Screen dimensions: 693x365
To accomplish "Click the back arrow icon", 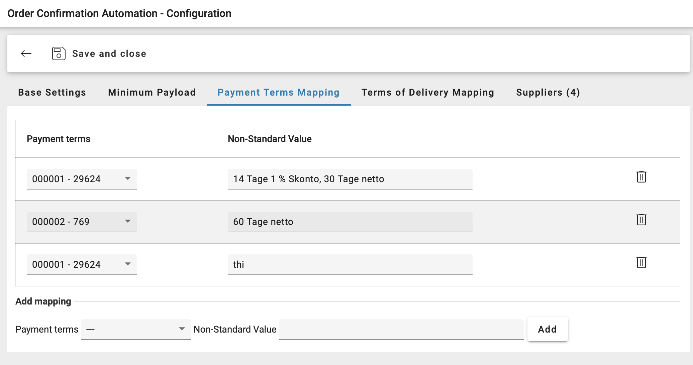I will point(26,53).
